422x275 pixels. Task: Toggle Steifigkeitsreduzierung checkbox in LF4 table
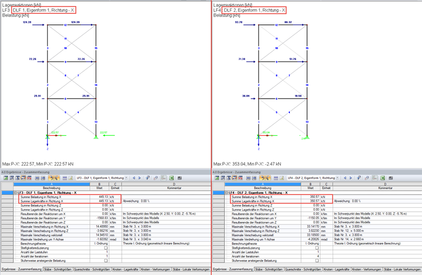pos(317,248)
